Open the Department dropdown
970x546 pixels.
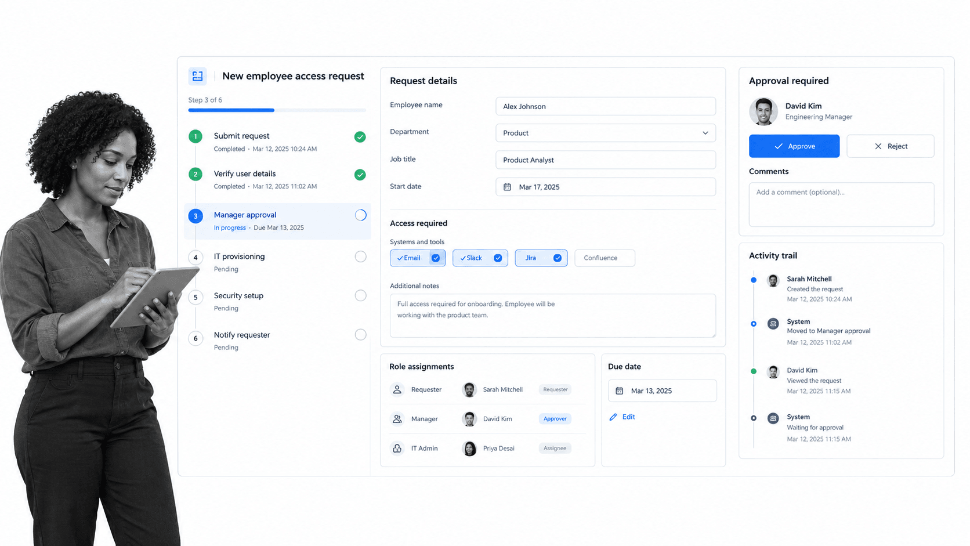pyautogui.click(x=605, y=133)
